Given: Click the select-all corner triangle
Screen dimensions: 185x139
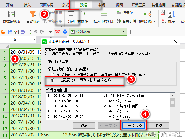Looking at the screenshot, I should click(7, 46).
